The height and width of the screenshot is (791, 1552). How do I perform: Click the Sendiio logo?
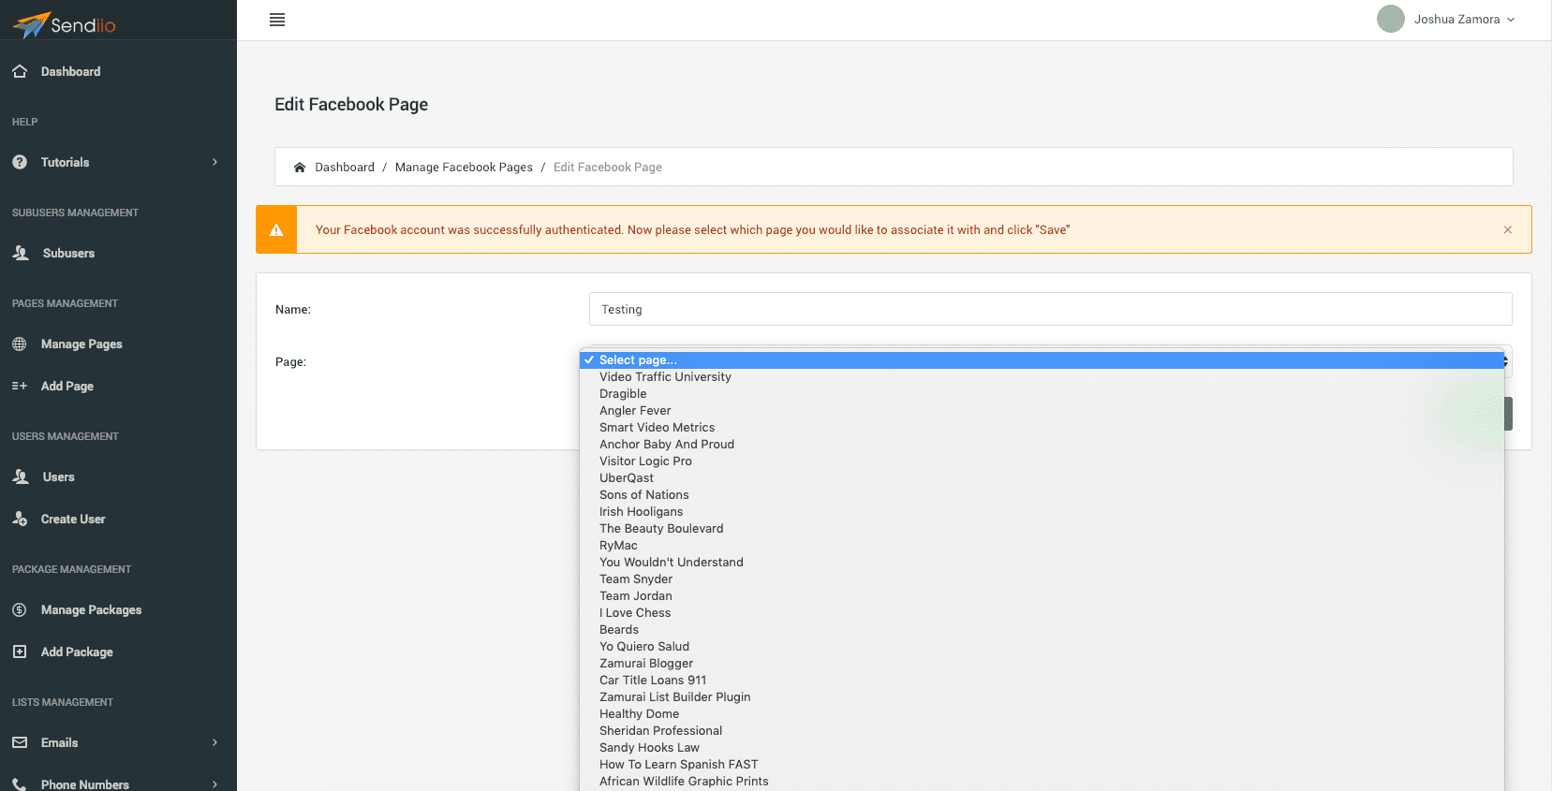[x=64, y=24]
